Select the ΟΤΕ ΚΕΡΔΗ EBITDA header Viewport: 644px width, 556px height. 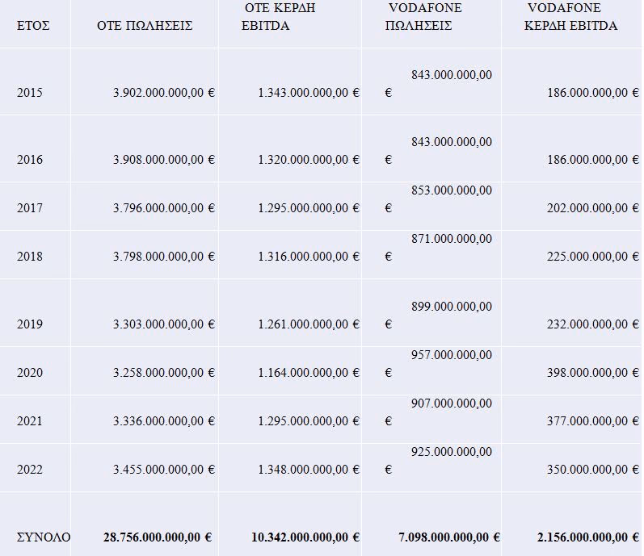pyautogui.click(x=279, y=17)
